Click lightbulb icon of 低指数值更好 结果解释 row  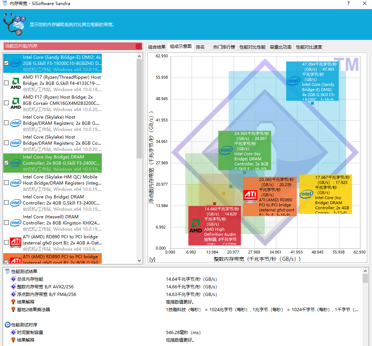(13, 340)
